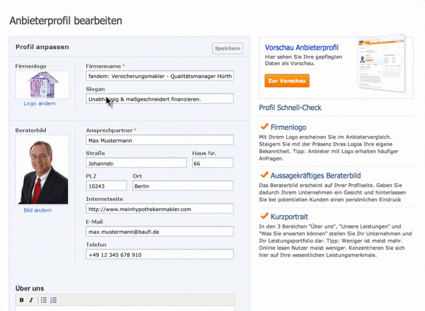Click the Beraterbild portrait photo

point(42,170)
